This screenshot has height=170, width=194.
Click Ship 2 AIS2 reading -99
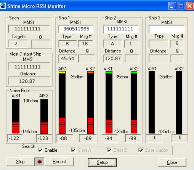(133, 138)
